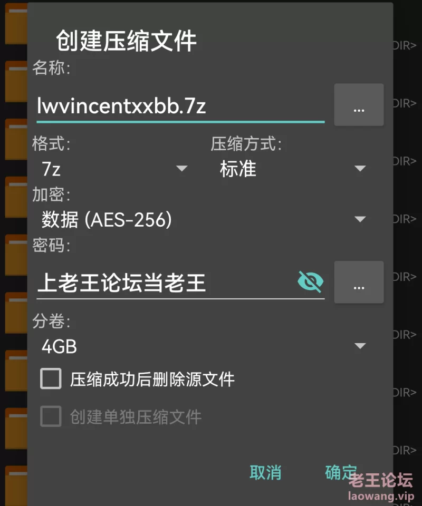Viewport: 422px width, 506px height.
Task: Click the archive name field lwvincentxxbb.7z
Action: point(180,106)
